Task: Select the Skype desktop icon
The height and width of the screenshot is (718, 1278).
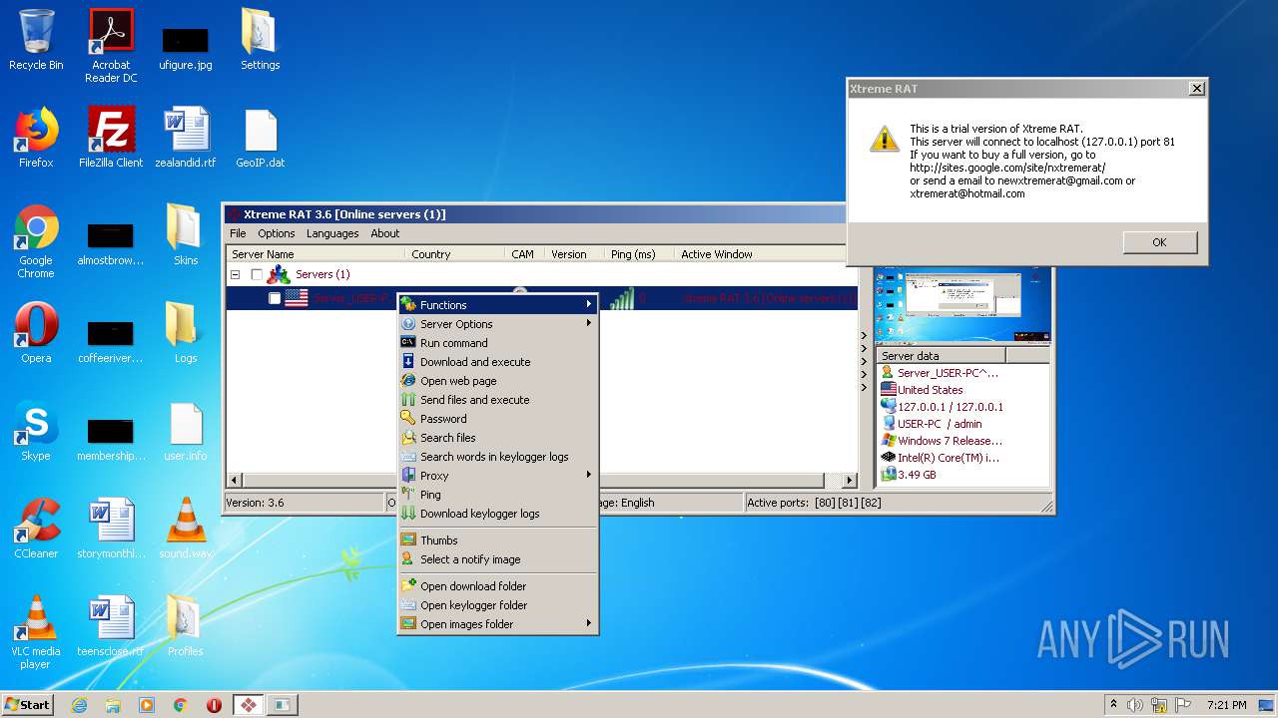Action: click(x=36, y=431)
